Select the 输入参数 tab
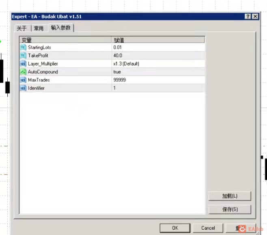The width and height of the screenshot is (267, 235). 61,28
